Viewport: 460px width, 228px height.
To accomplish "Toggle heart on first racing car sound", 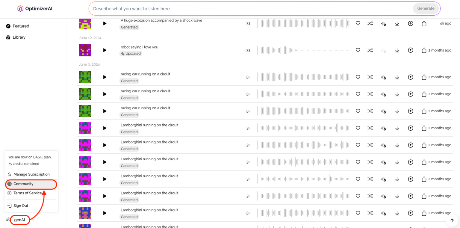I will point(358,77).
